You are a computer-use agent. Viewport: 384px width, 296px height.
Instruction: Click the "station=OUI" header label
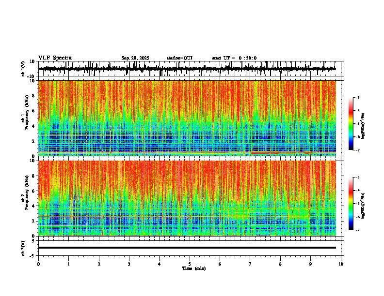(179, 58)
